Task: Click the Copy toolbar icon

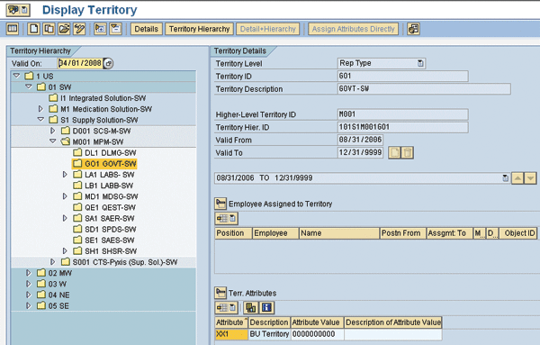Action: pyautogui.click(x=49, y=29)
